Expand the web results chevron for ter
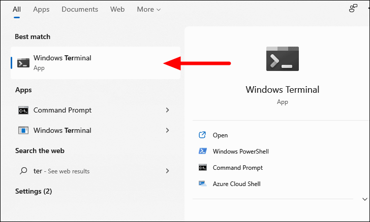This screenshot has height=222, width=370. [167, 171]
